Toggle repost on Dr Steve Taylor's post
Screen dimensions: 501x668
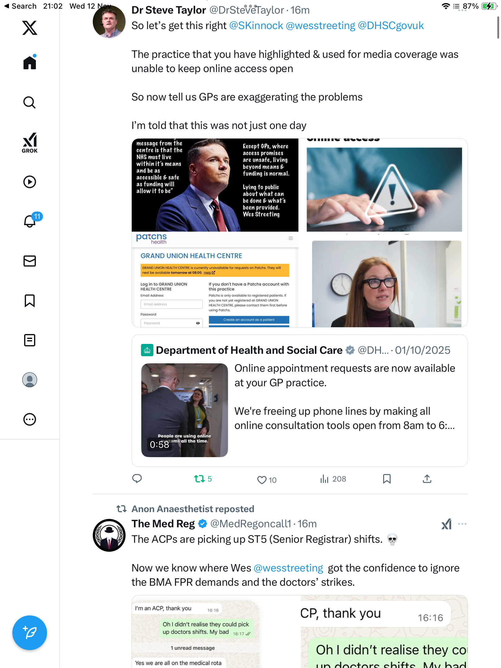tap(199, 479)
